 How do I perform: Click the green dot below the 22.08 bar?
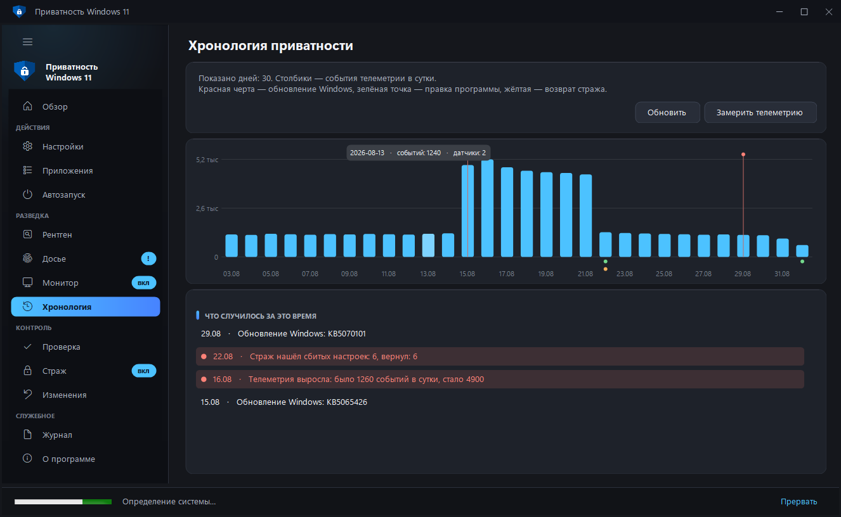point(606,261)
